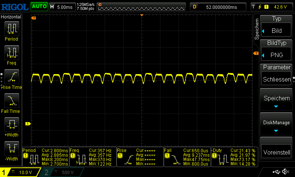Viewport: 295px width, 177px height.
Task: Click the Period measurement result box
Action: [46, 157]
